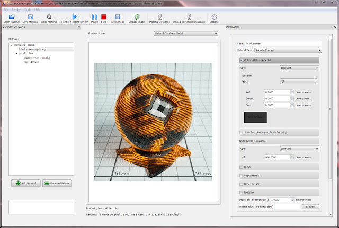Open Options gear in toolbar

click(x=214, y=17)
